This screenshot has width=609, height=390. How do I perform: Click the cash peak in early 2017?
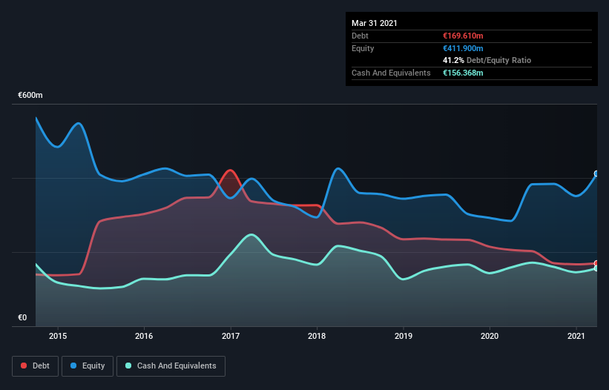pos(251,235)
